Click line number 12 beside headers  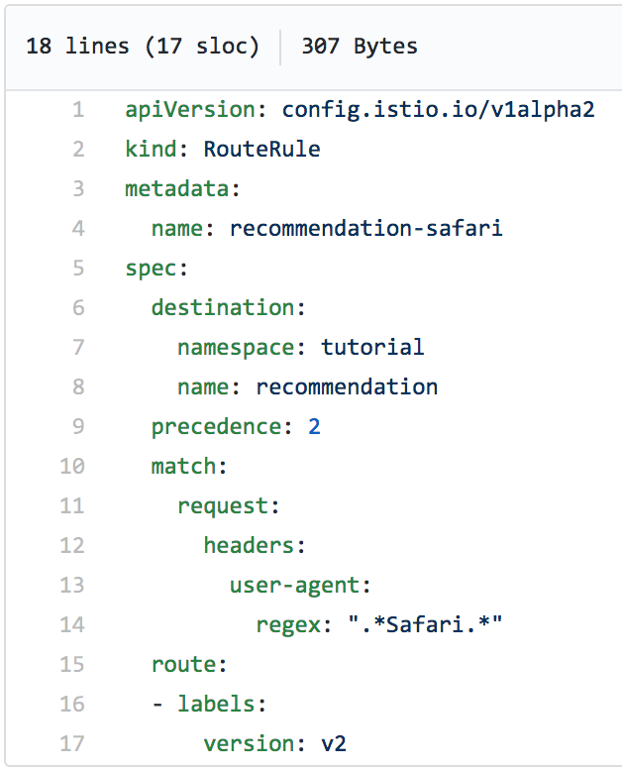pos(72,545)
